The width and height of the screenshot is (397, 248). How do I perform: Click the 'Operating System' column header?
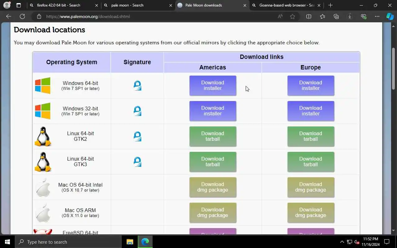click(72, 62)
